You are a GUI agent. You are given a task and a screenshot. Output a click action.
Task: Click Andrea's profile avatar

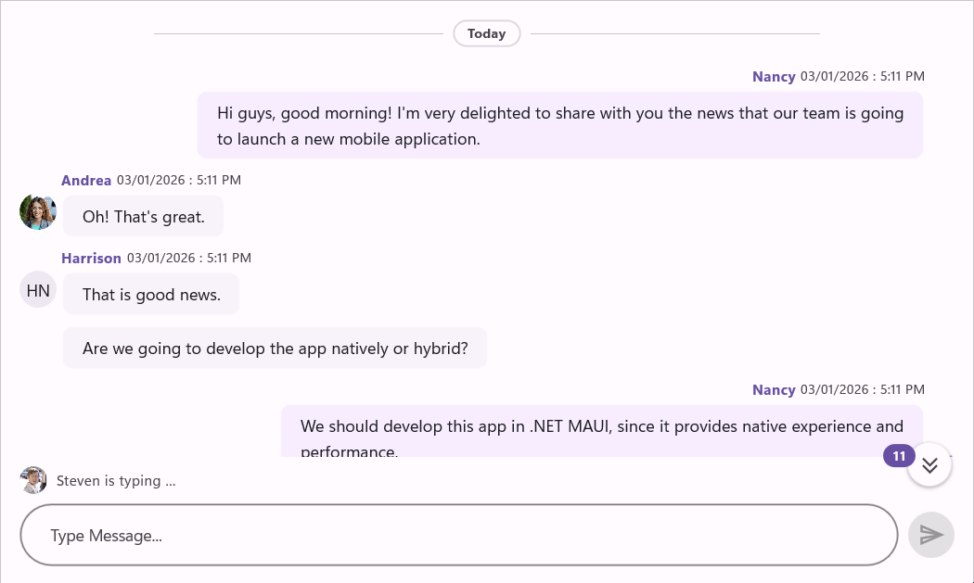pos(38,211)
